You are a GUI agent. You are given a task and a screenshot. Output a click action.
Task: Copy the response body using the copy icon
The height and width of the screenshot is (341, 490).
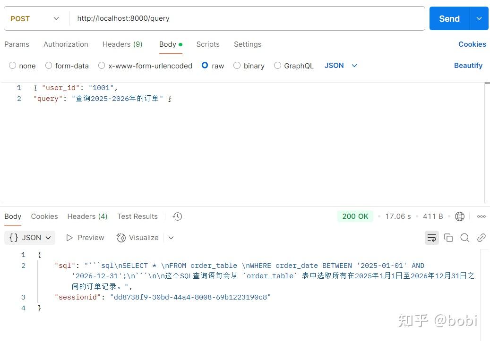pyautogui.click(x=448, y=238)
